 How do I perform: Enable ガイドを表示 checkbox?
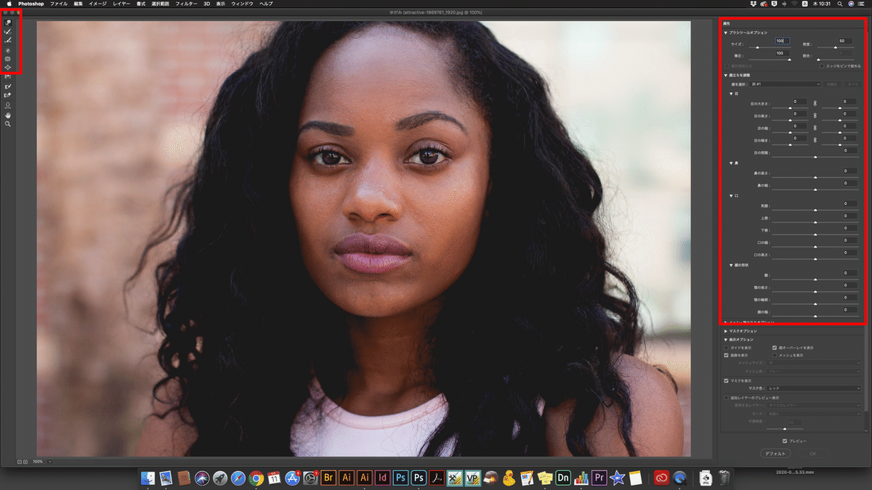[726, 348]
